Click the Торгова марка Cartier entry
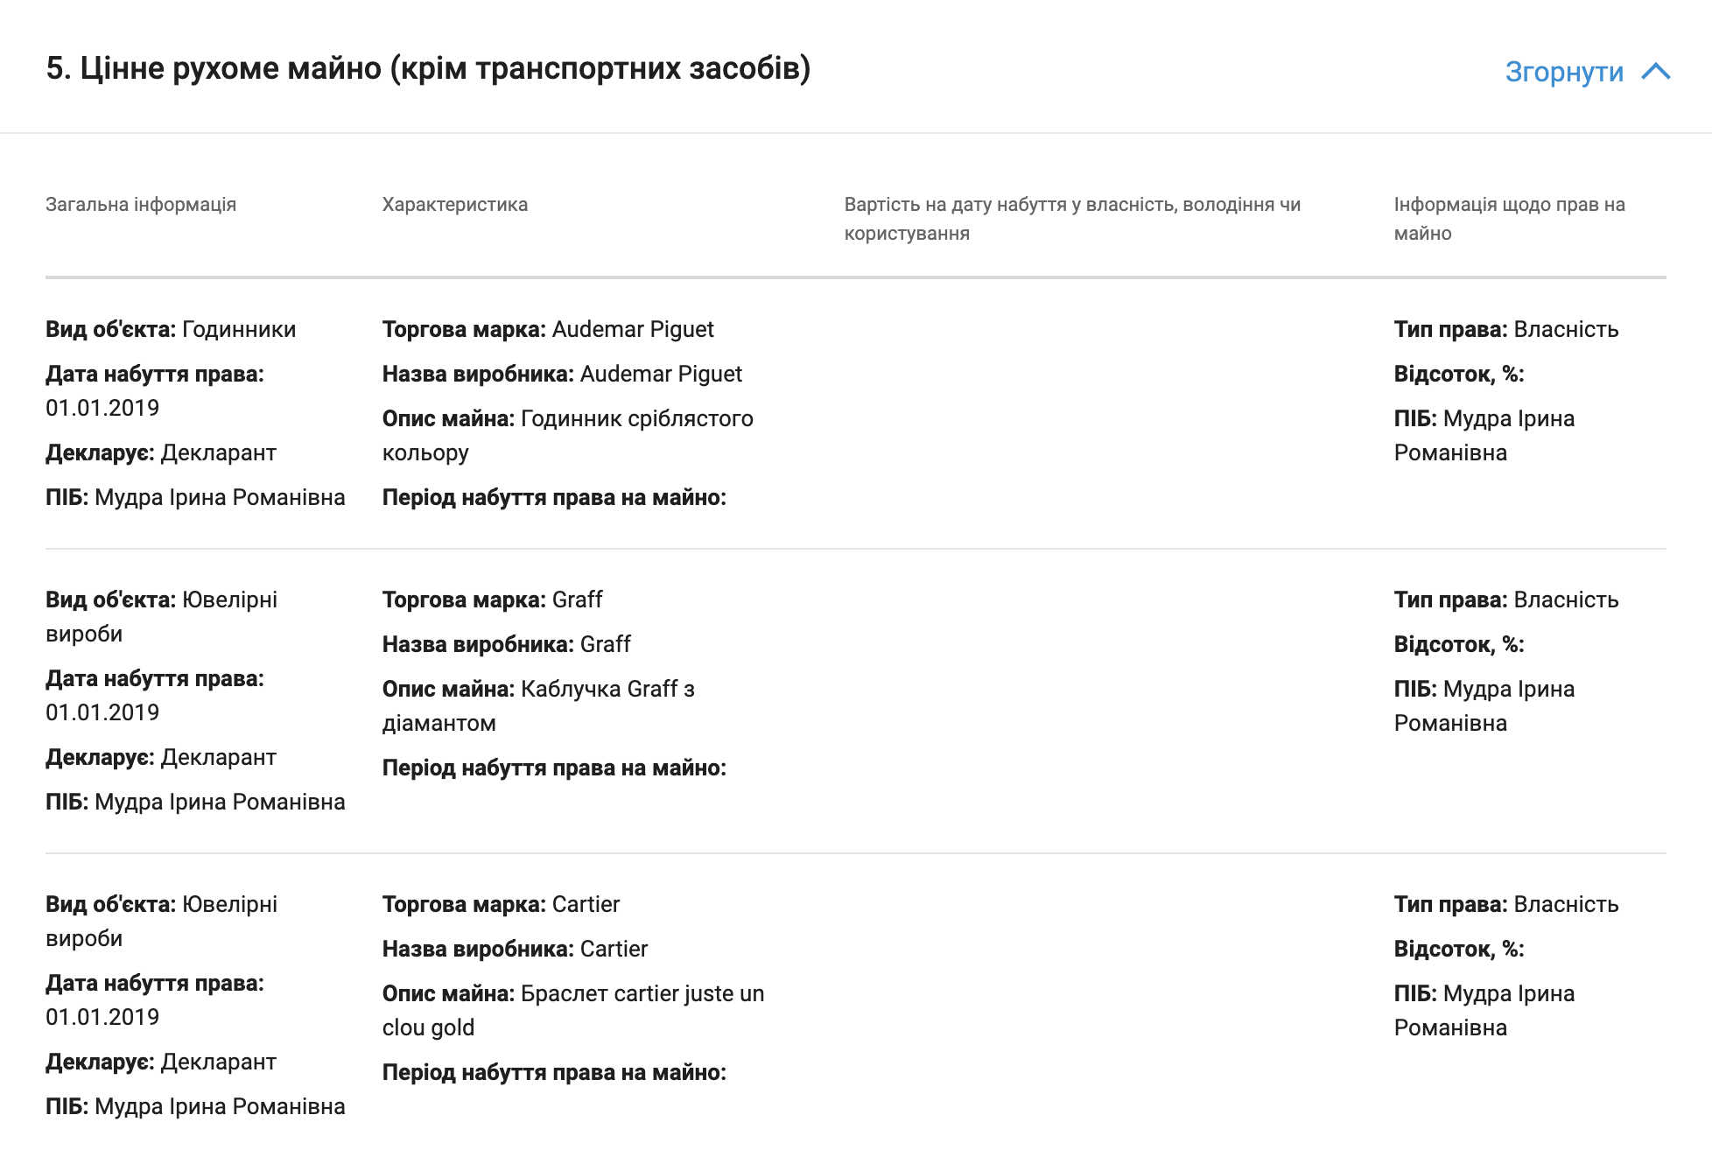This screenshot has height=1164, width=1712. tap(501, 905)
